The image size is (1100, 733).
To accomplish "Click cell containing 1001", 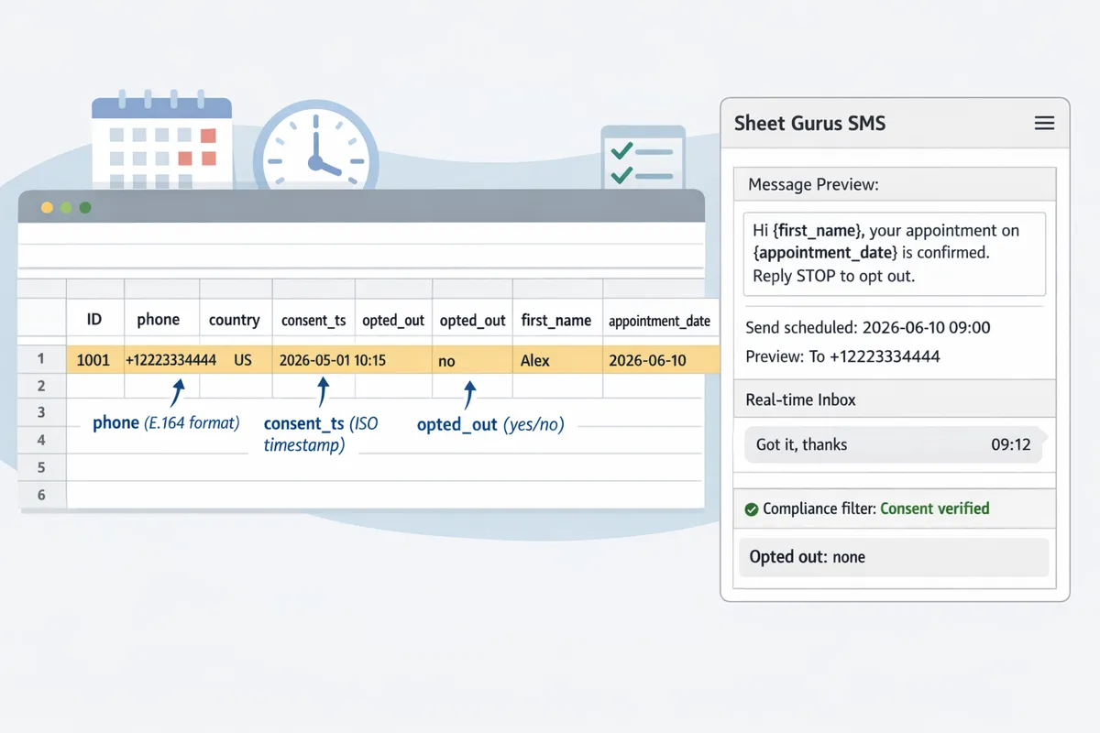I will [x=94, y=360].
